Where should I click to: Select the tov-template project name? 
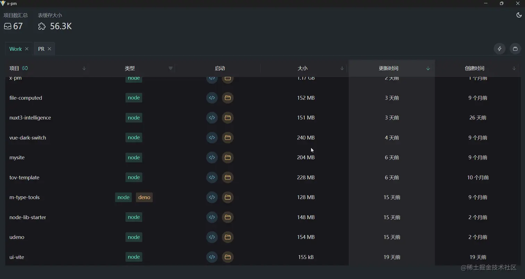tap(24, 177)
